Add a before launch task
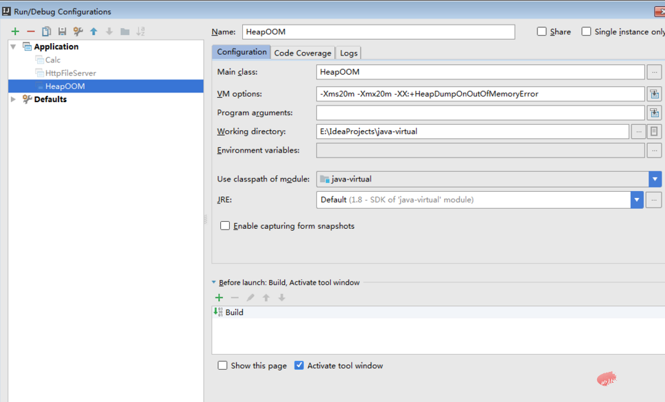 click(219, 298)
